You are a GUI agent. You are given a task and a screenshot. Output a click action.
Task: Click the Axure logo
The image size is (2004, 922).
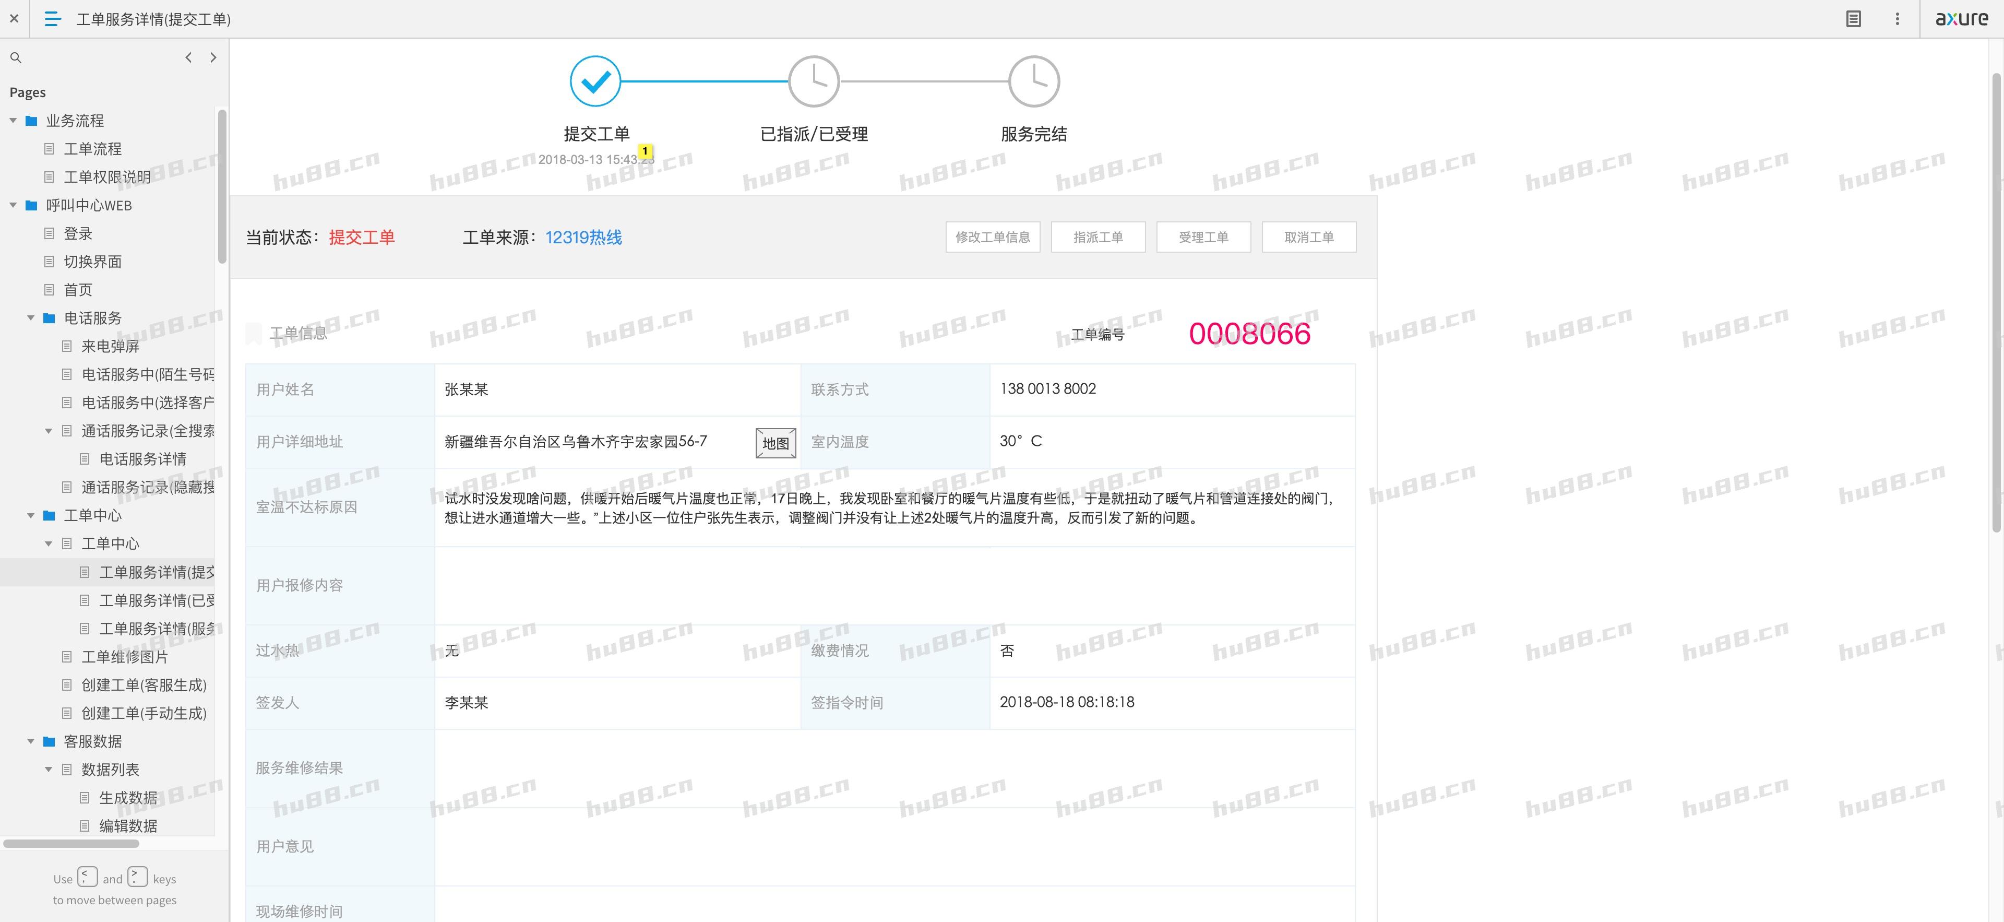tap(1961, 19)
